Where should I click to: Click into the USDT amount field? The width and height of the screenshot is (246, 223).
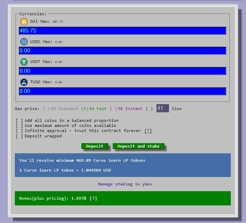tap(122, 71)
